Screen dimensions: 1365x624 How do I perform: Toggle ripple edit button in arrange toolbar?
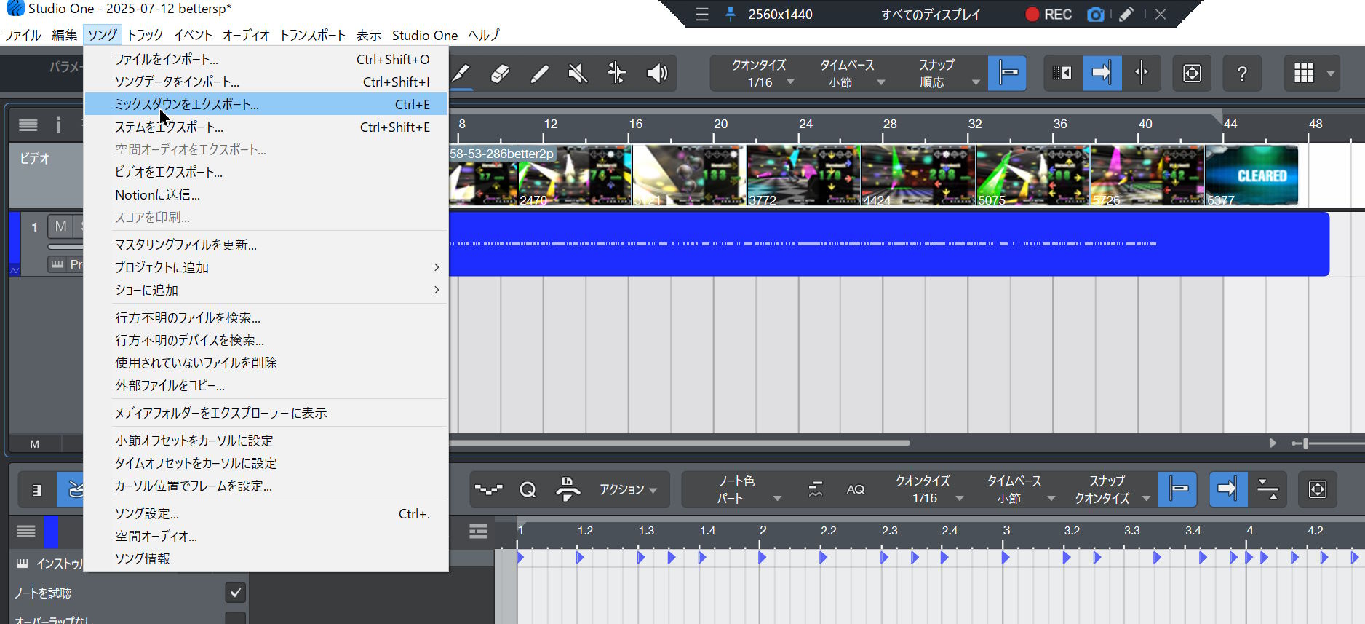[x=1062, y=73]
